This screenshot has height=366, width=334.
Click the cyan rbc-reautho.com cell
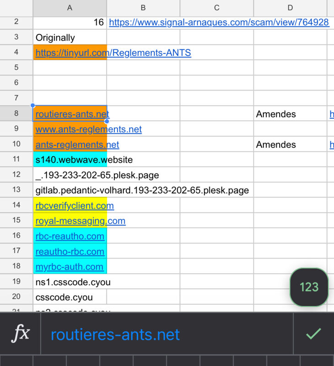[x=70, y=236]
